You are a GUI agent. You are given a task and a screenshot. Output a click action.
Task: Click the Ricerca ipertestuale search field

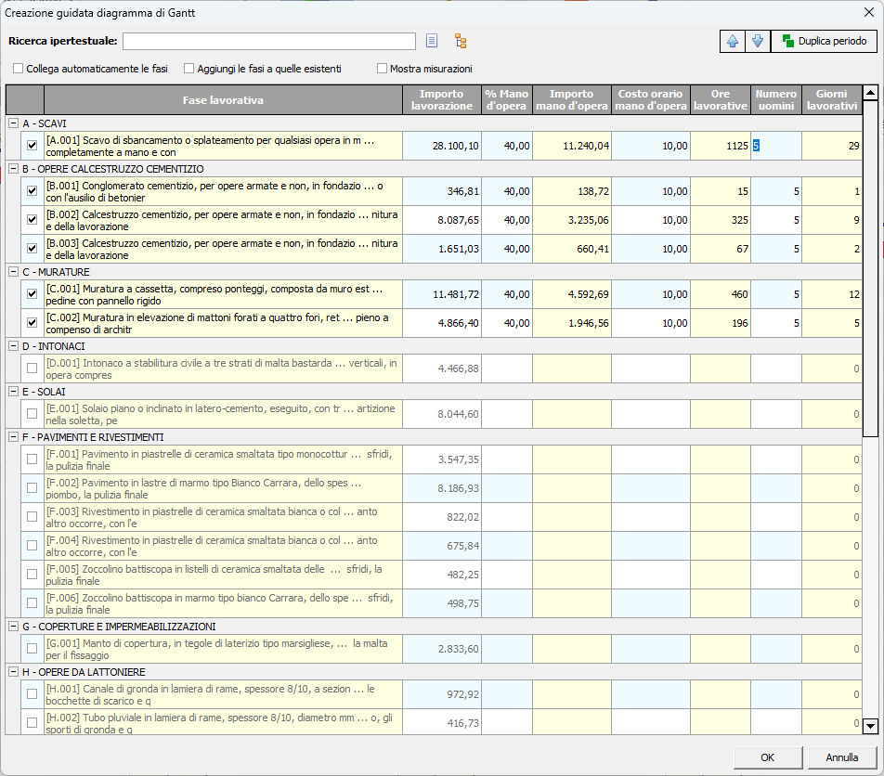pos(268,41)
